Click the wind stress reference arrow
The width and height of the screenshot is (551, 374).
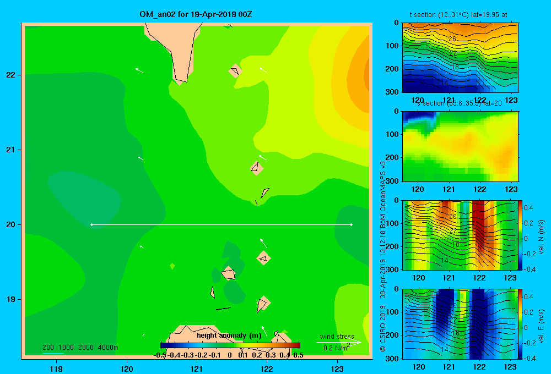point(338,342)
